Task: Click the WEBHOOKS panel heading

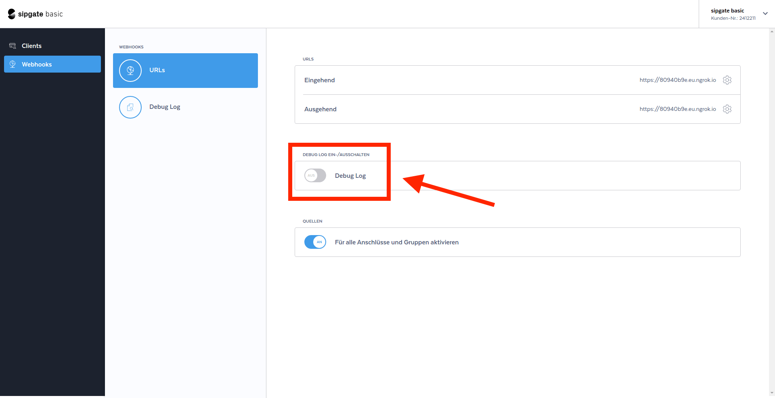Action: tap(131, 47)
